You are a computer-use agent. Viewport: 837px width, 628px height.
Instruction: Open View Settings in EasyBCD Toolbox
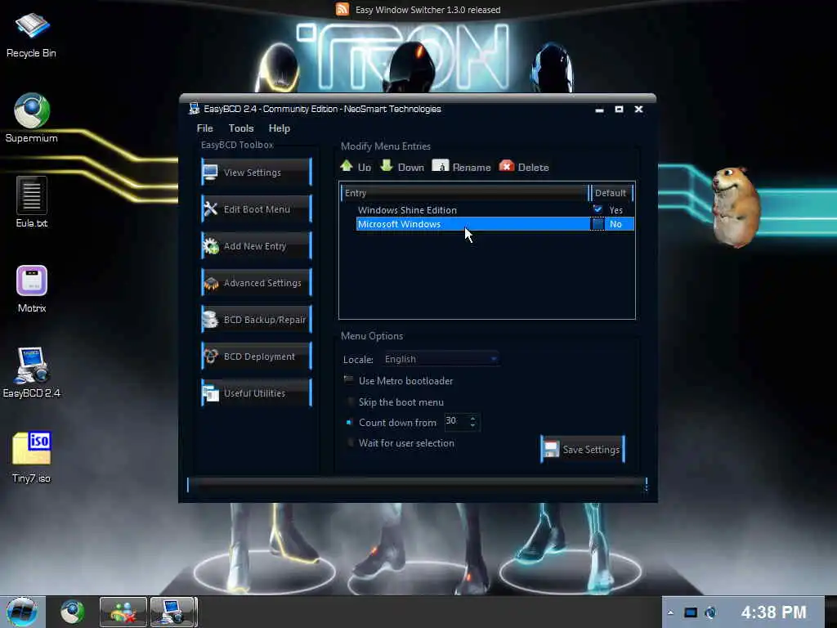(257, 172)
